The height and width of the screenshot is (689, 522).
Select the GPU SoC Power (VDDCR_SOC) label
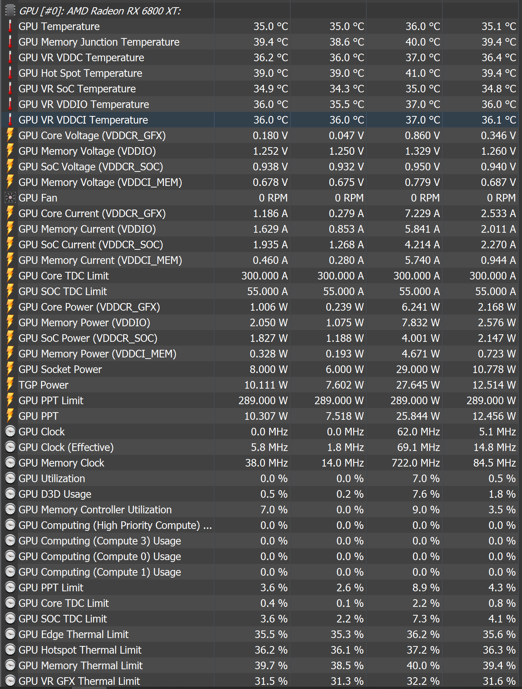coord(88,338)
